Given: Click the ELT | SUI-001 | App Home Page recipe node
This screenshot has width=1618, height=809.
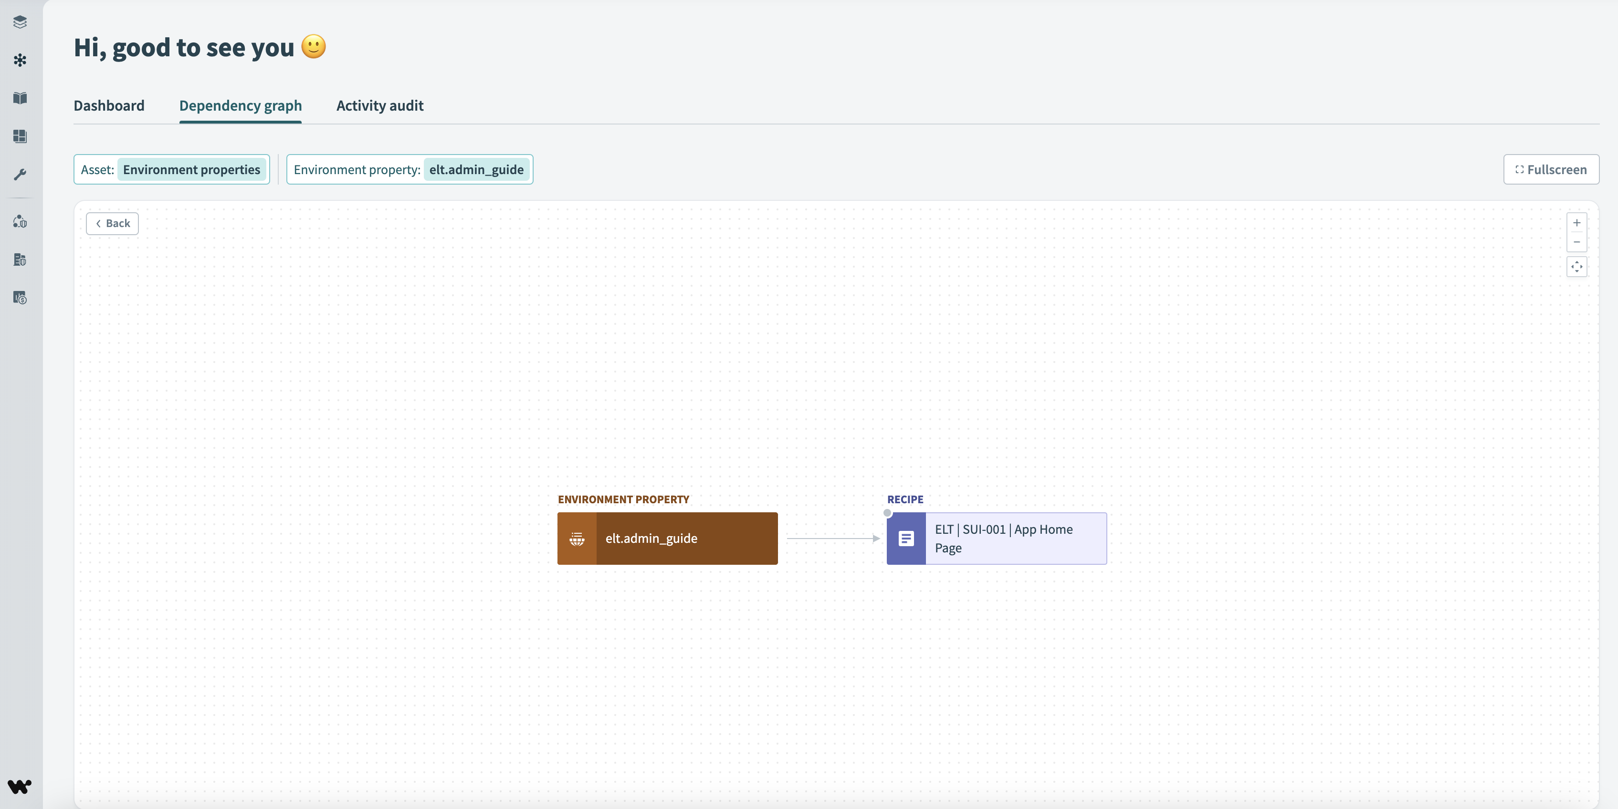Looking at the screenshot, I should [x=997, y=538].
